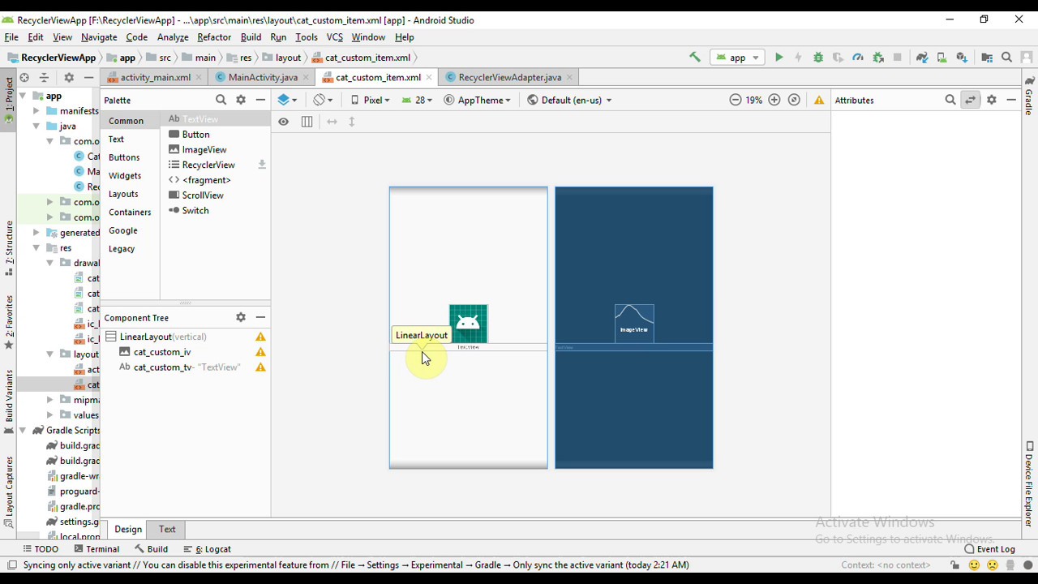Select the ImageView palette item
Viewport: 1038px width, 584px height.
coord(198,149)
